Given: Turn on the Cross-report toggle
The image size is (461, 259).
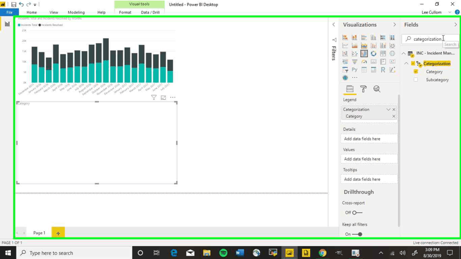Looking at the screenshot, I should 357,213.
